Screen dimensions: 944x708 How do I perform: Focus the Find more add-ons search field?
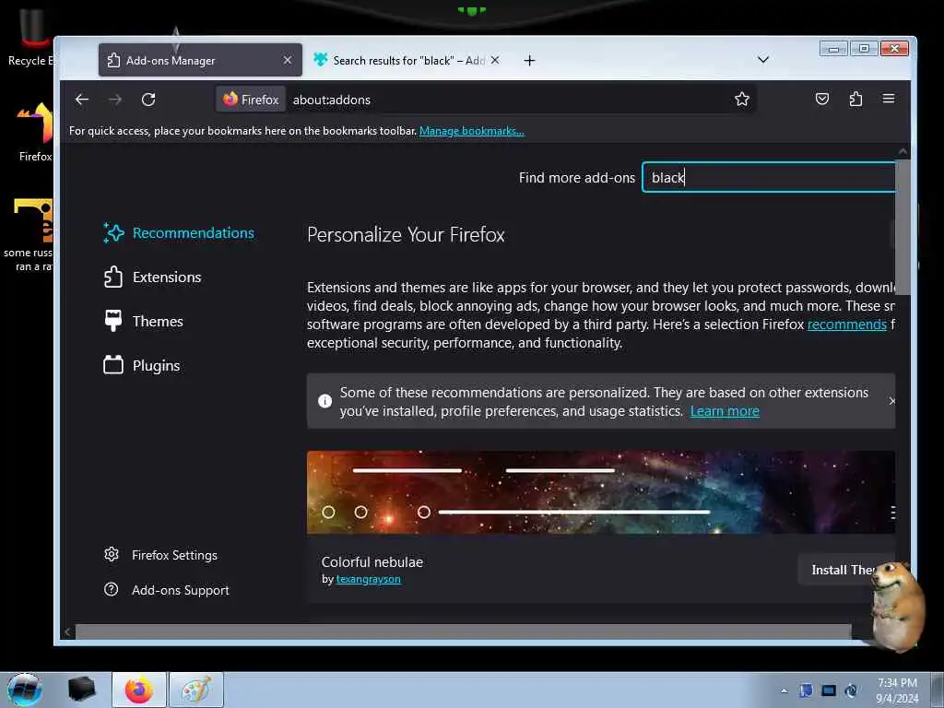[769, 178]
